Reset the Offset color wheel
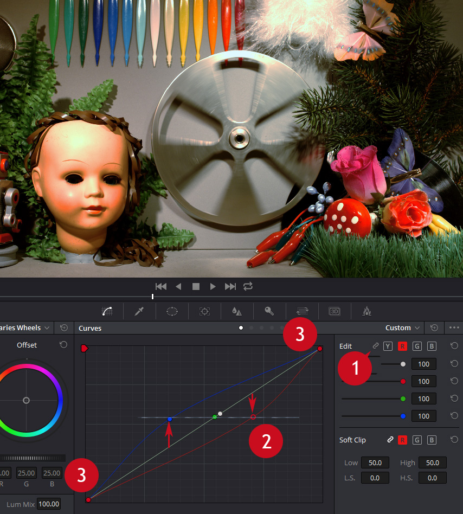This screenshot has width=463, height=514. (63, 344)
